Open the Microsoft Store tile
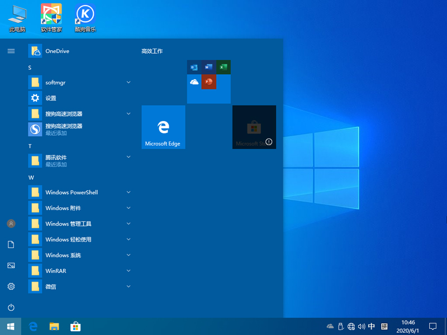This screenshot has width=447, height=335. tap(254, 127)
